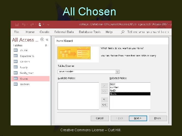Click the < Back button in Form Wizard
Screen dimensions: 182x136
pyautogui.click(x=120, y=118)
